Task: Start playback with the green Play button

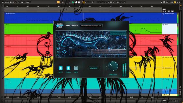Action: (x=73, y=2)
